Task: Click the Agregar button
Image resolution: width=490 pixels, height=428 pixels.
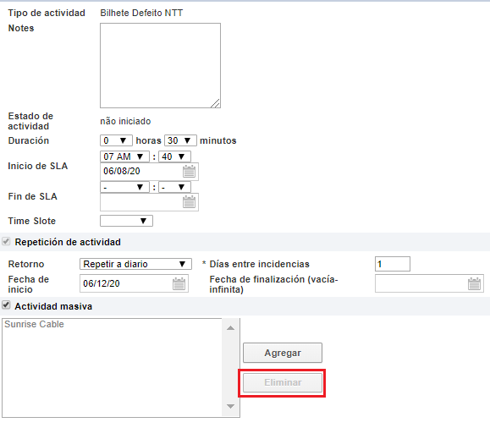Action: click(x=283, y=353)
